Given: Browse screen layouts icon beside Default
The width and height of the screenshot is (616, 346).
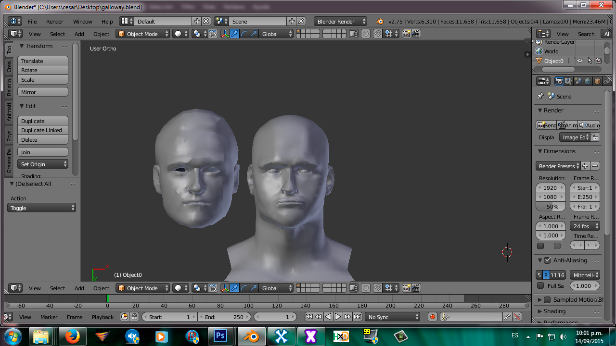Looking at the screenshot, I should [127, 21].
